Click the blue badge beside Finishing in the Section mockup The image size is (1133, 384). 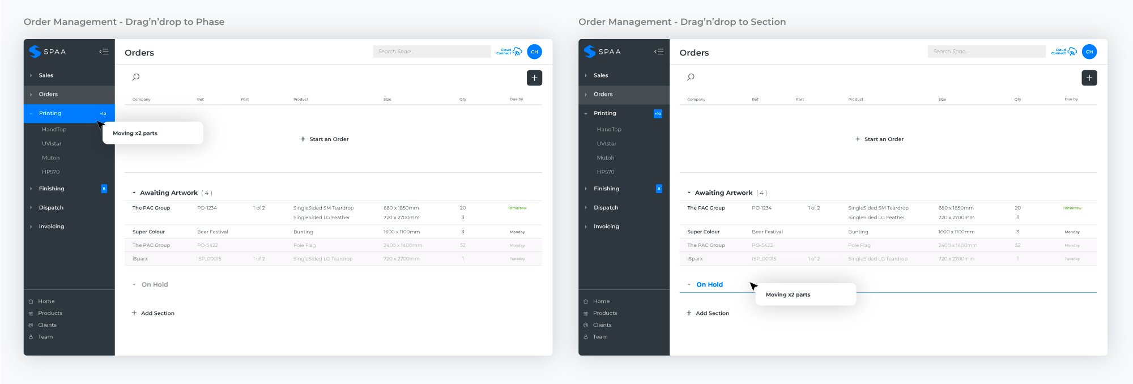(658, 189)
